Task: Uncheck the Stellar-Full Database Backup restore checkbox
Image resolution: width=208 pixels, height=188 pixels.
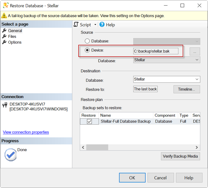Action: point(89,121)
